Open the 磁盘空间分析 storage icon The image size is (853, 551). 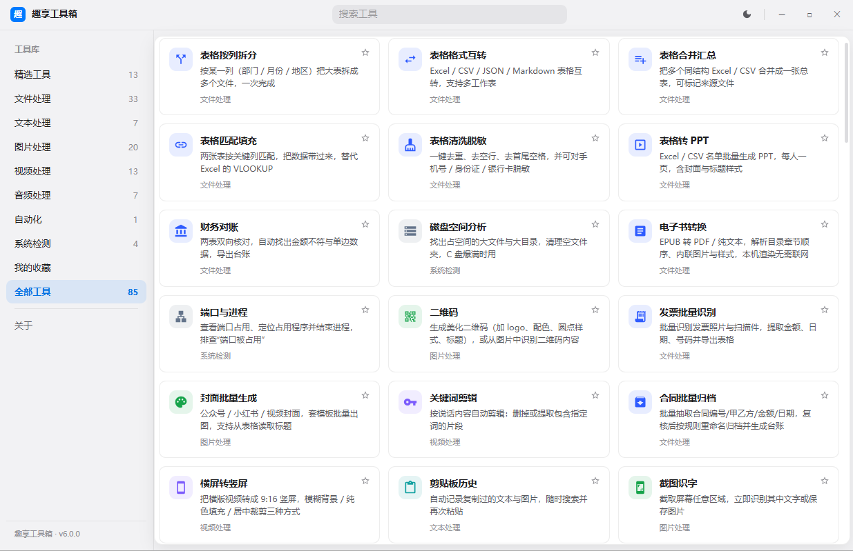(410, 231)
